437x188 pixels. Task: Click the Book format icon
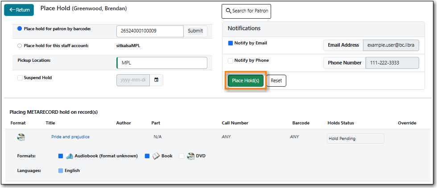[x=157, y=156]
